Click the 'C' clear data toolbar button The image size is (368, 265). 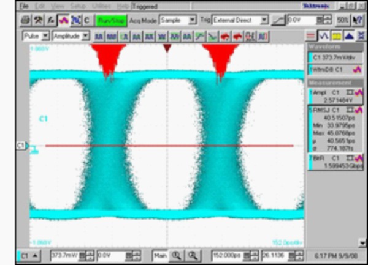[x=86, y=20]
